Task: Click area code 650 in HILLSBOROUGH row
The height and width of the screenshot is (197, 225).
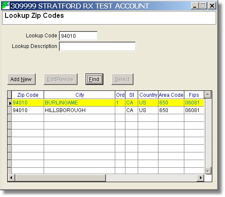Action: [x=171, y=110]
